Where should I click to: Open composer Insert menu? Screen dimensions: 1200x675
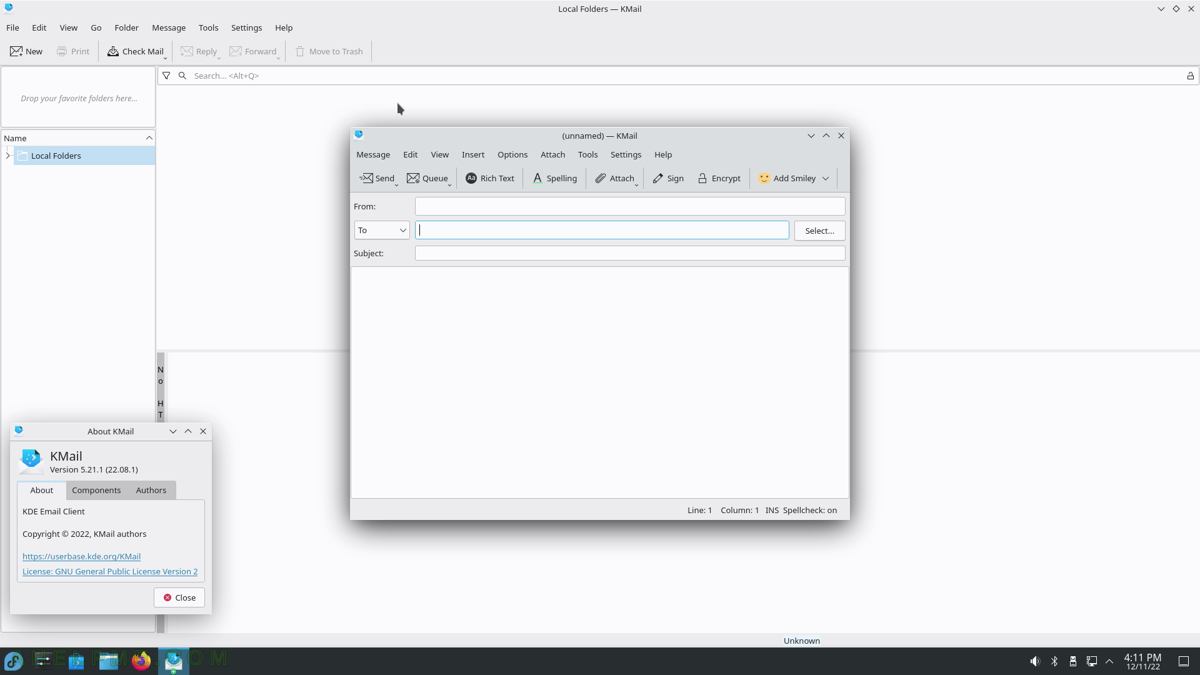pyautogui.click(x=473, y=154)
